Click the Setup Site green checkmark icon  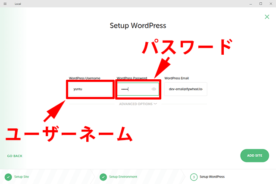coord(8,177)
